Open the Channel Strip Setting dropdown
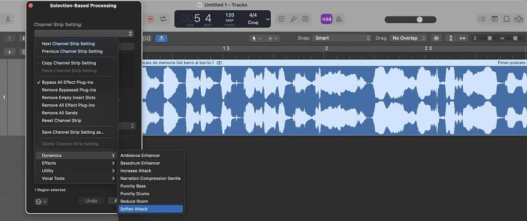527x221 pixels. click(x=84, y=33)
